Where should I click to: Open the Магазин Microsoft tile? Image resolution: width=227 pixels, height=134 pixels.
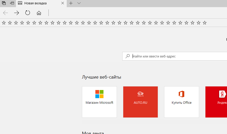click(x=99, y=102)
